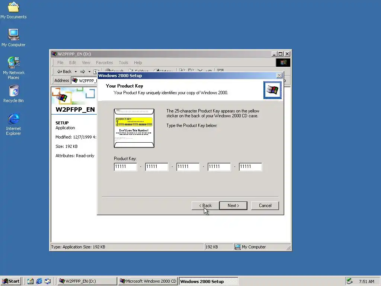381x286 pixels.
Task: Minimize the W2PFPP_EN Explorer window
Action: click(x=274, y=54)
